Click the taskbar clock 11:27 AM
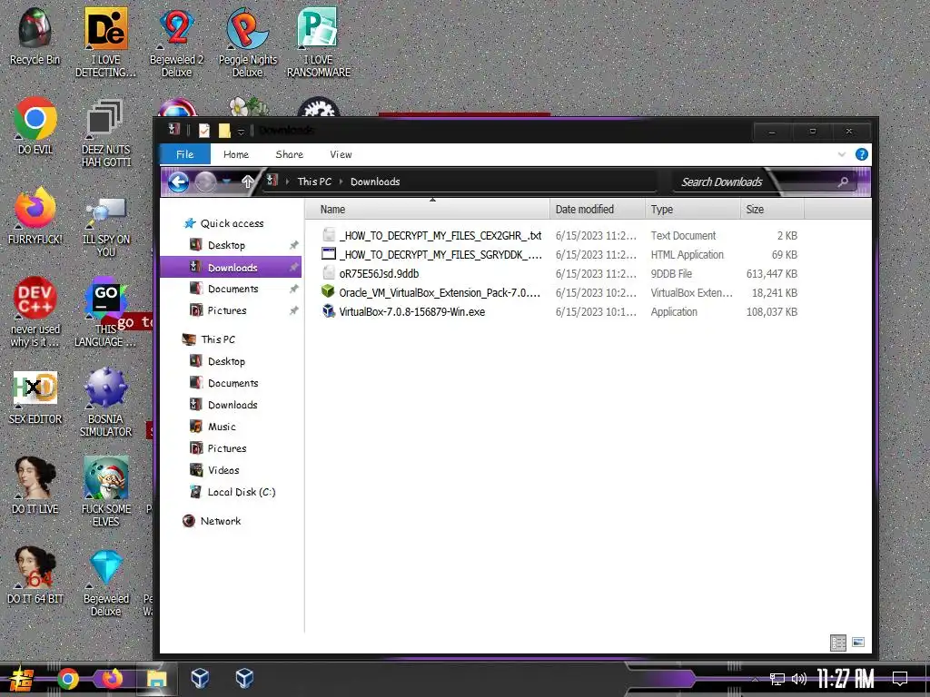The image size is (930, 697). coord(846,679)
